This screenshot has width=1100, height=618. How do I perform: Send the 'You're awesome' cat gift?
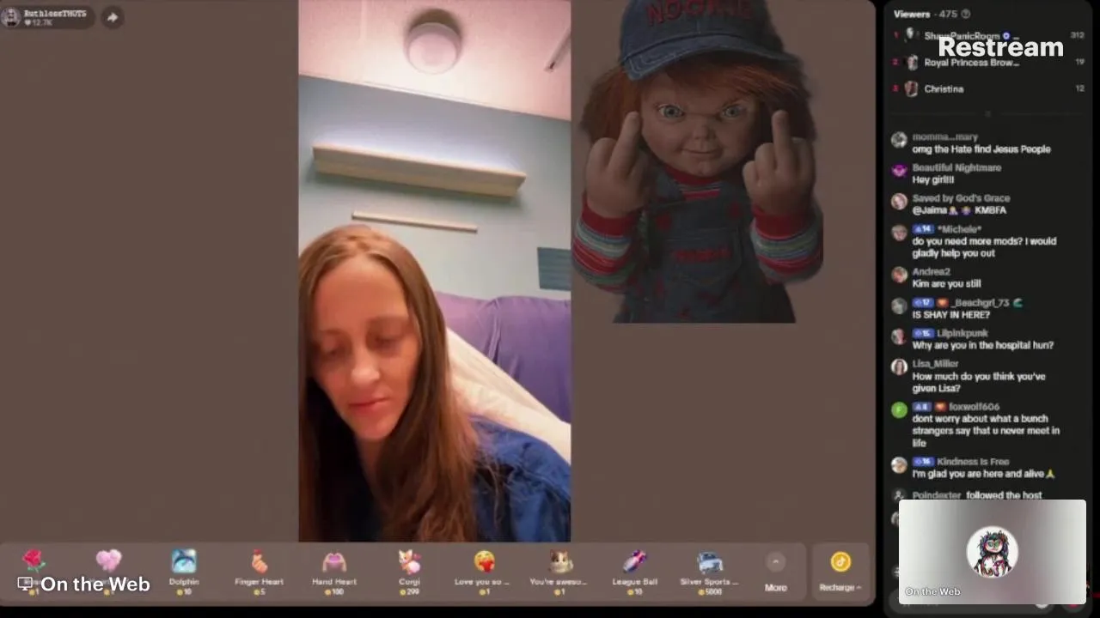pos(559,570)
